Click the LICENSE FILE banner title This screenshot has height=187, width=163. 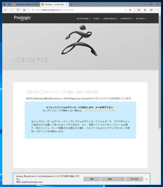click(x=30, y=60)
